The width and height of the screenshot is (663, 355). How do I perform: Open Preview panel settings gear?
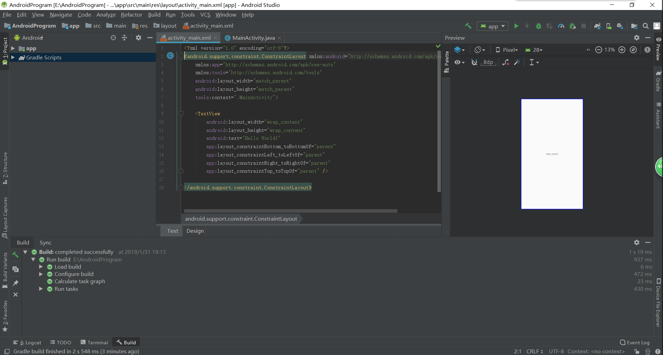tap(637, 38)
